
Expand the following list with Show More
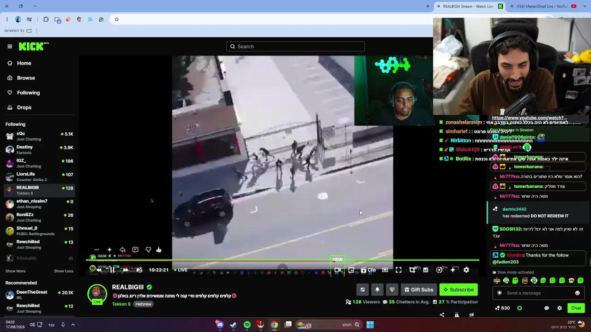[x=15, y=271]
